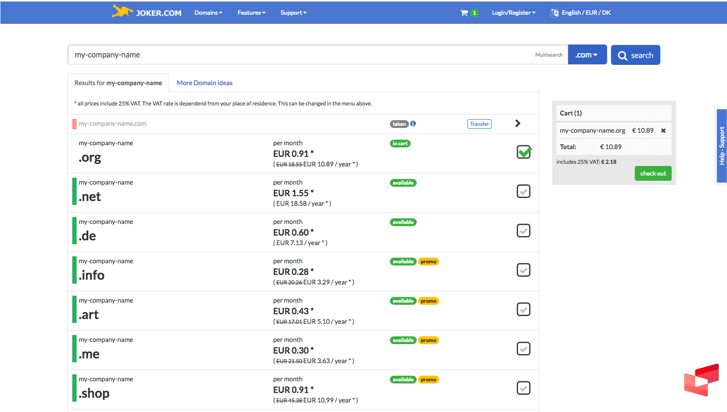
Task: Click the promo badge on .me row
Action: coord(428,340)
